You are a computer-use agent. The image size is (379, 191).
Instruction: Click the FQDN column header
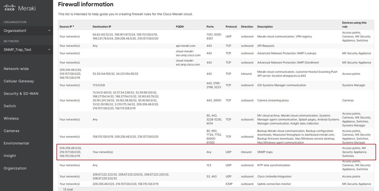click(180, 27)
